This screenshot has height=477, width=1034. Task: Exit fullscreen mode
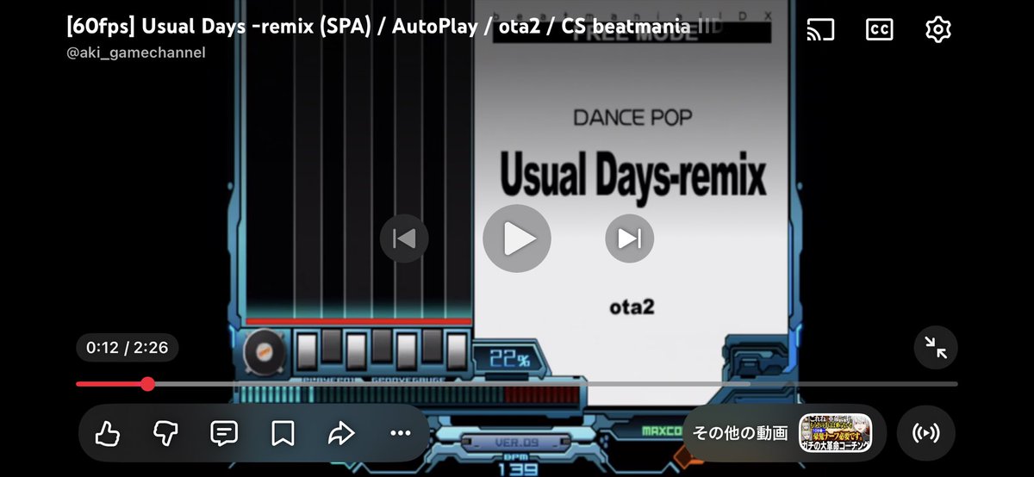click(936, 348)
